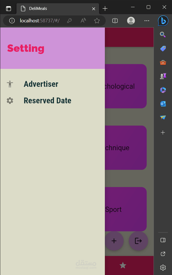Add this page to favorites
The height and width of the screenshot is (275, 172).
[97, 21]
